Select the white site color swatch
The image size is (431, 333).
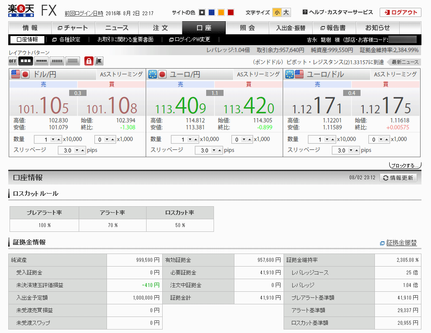[202, 12]
